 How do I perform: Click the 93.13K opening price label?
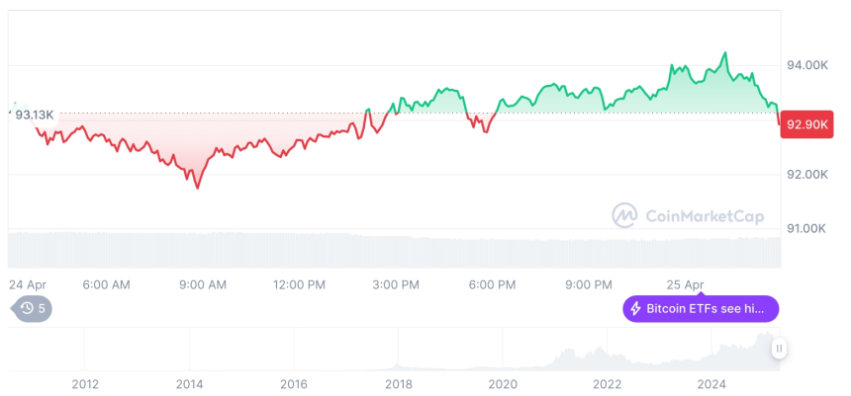tap(34, 116)
